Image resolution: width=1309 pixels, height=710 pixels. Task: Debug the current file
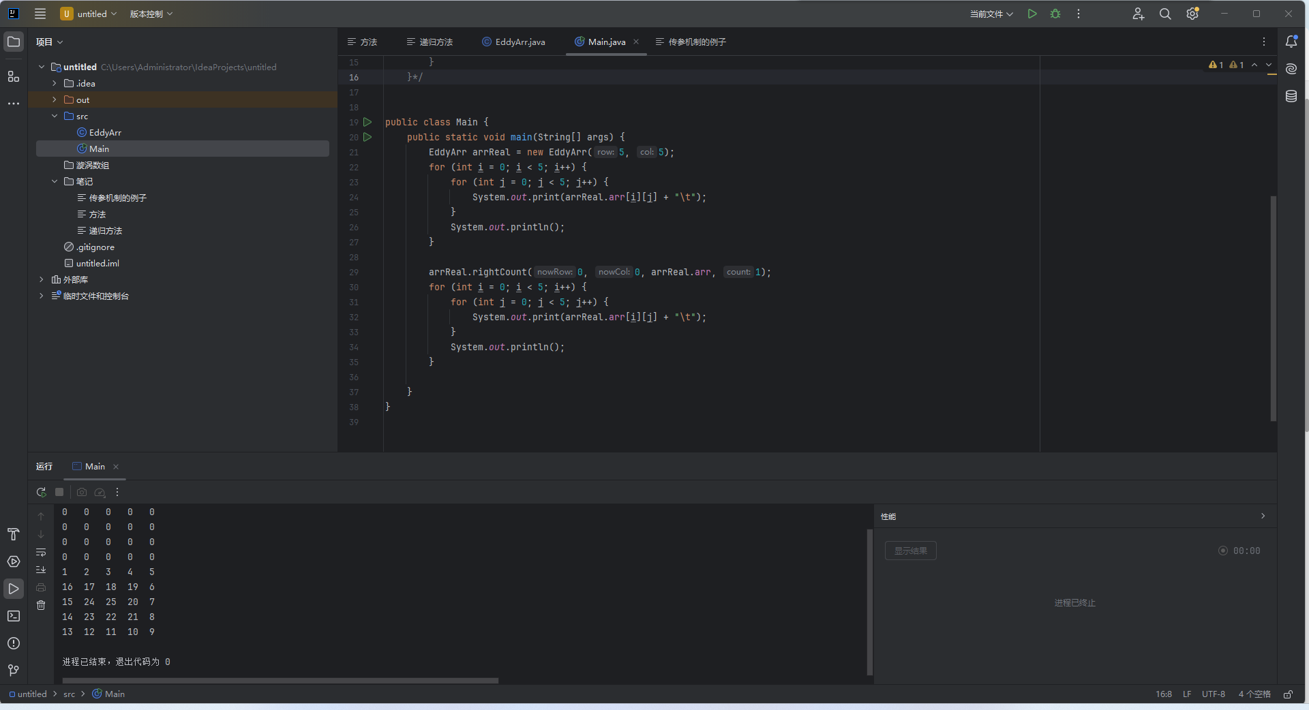(1055, 14)
